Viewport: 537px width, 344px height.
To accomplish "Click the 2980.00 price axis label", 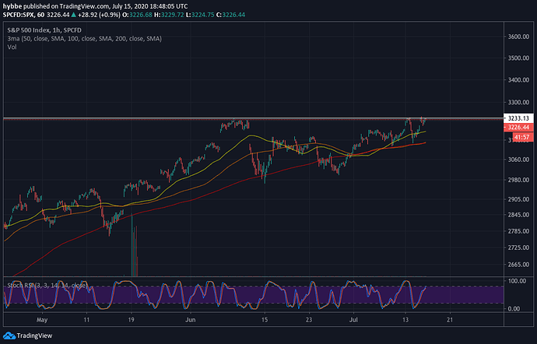I will click(518, 180).
